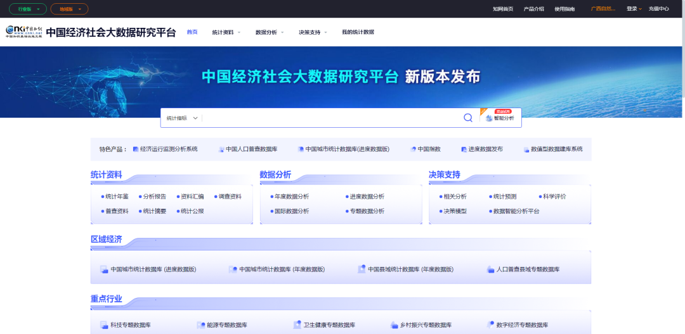Click 人口普查县域专题数据库 database icon
This screenshot has width=685, height=334.
[x=490, y=269]
